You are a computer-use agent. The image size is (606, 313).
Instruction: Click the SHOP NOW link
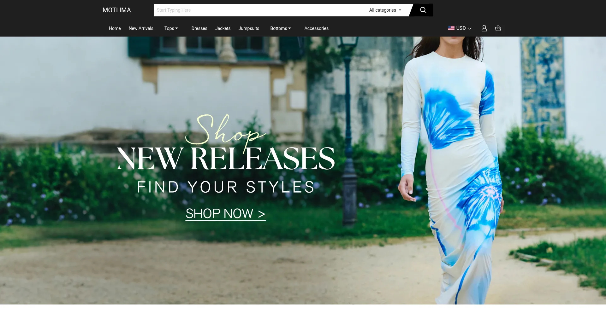pos(225,214)
